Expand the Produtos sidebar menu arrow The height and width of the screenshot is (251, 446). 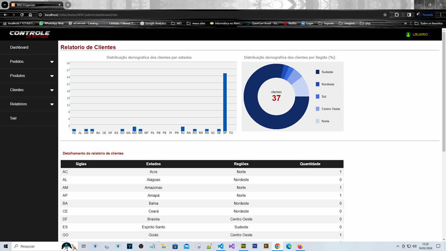point(52,76)
